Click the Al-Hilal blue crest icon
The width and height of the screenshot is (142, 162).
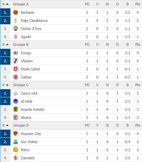(15, 101)
